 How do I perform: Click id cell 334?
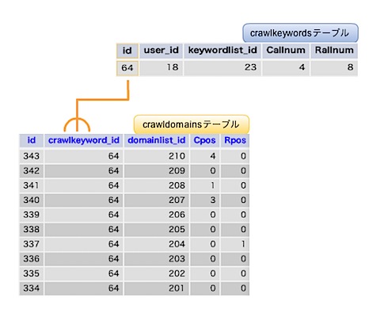32,288
